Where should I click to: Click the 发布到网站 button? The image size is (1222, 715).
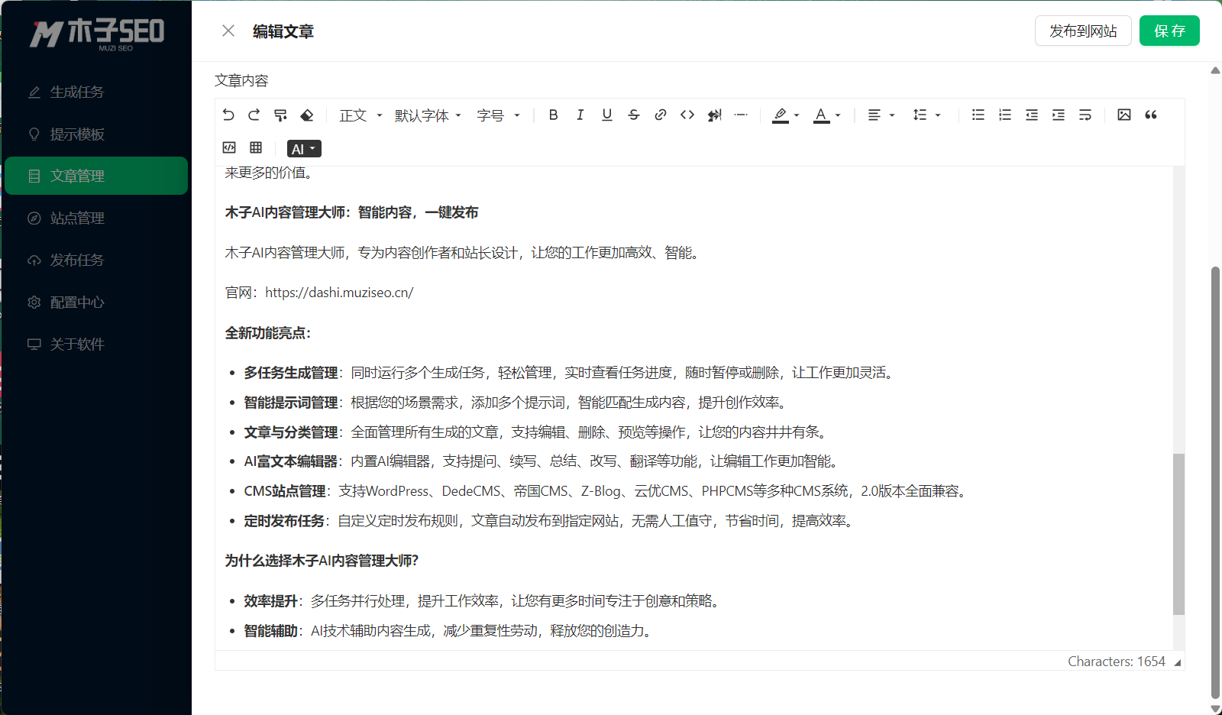tap(1083, 31)
